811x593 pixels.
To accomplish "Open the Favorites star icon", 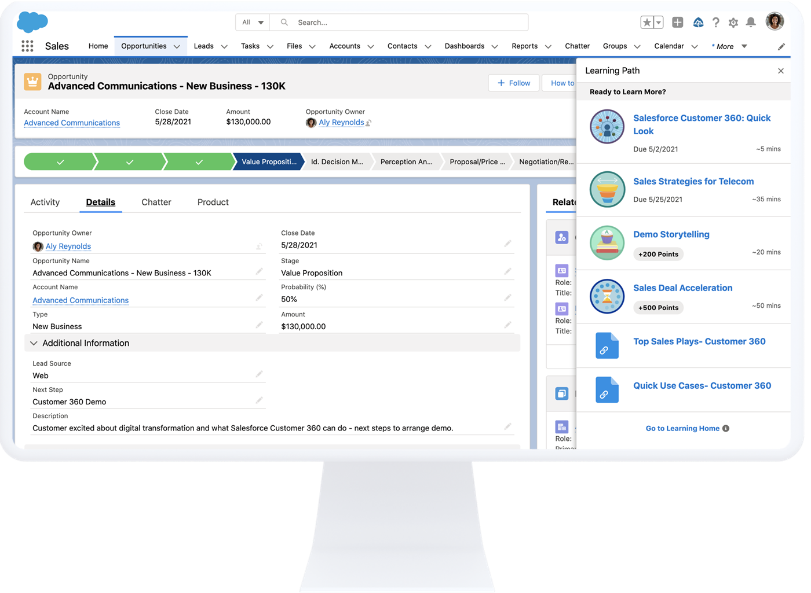I will pyautogui.click(x=646, y=23).
